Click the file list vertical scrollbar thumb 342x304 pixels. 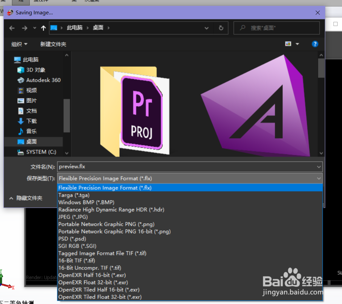click(x=321, y=68)
